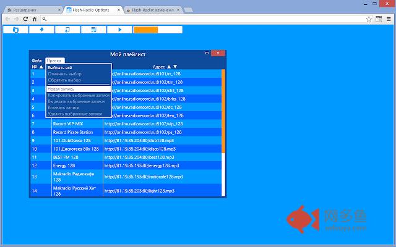Click the address ending disco128.mp3
396x247 pixels.
coord(140,149)
